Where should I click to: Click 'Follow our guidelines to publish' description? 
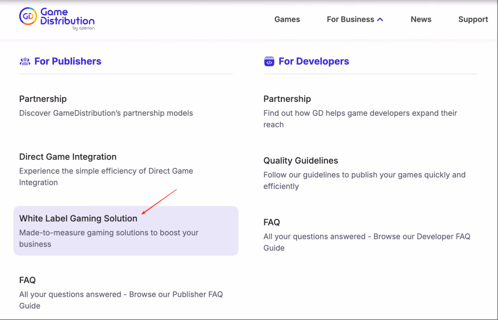point(364,180)
